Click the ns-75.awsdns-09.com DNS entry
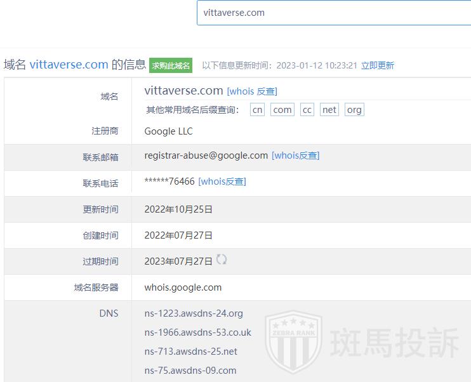Image resolution: width=471 pixels, height=382 pixels. (190, 371)
